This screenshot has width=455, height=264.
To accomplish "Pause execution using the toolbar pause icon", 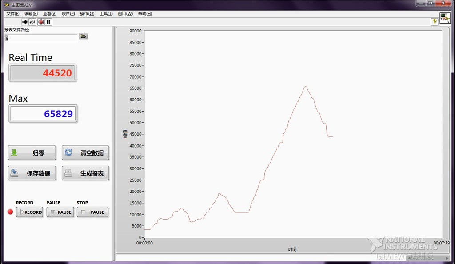I will click(48, 22).
